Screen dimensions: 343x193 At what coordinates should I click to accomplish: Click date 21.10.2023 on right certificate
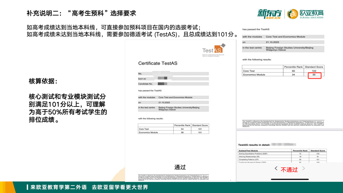tap(273, 42)
